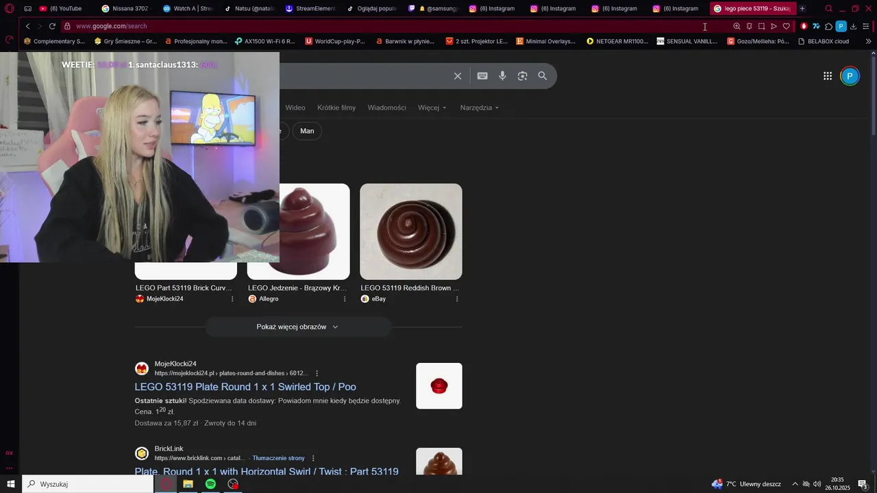Search open tabs with the magnifier icon
Viewport: 877px width, 493px height.
click(828, 9)
